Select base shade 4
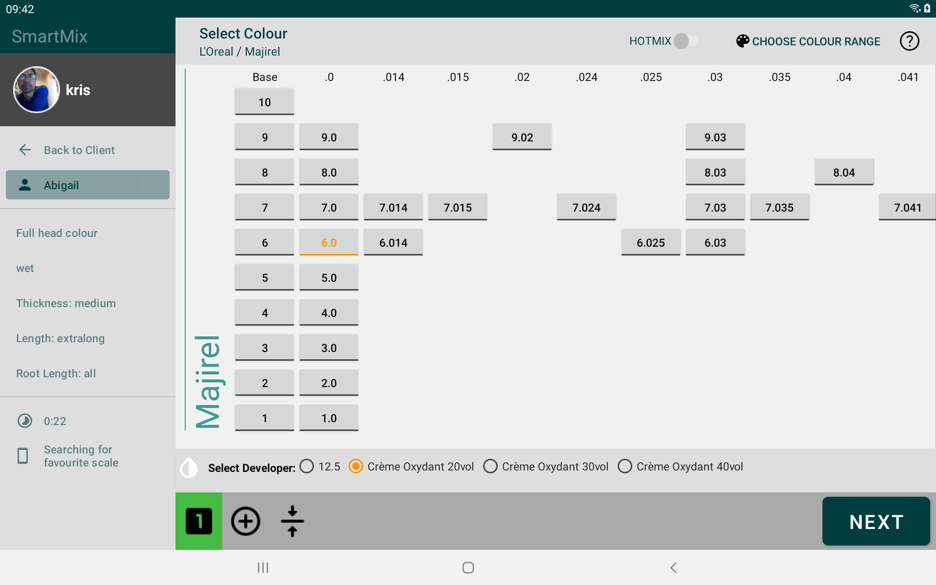 265,312
